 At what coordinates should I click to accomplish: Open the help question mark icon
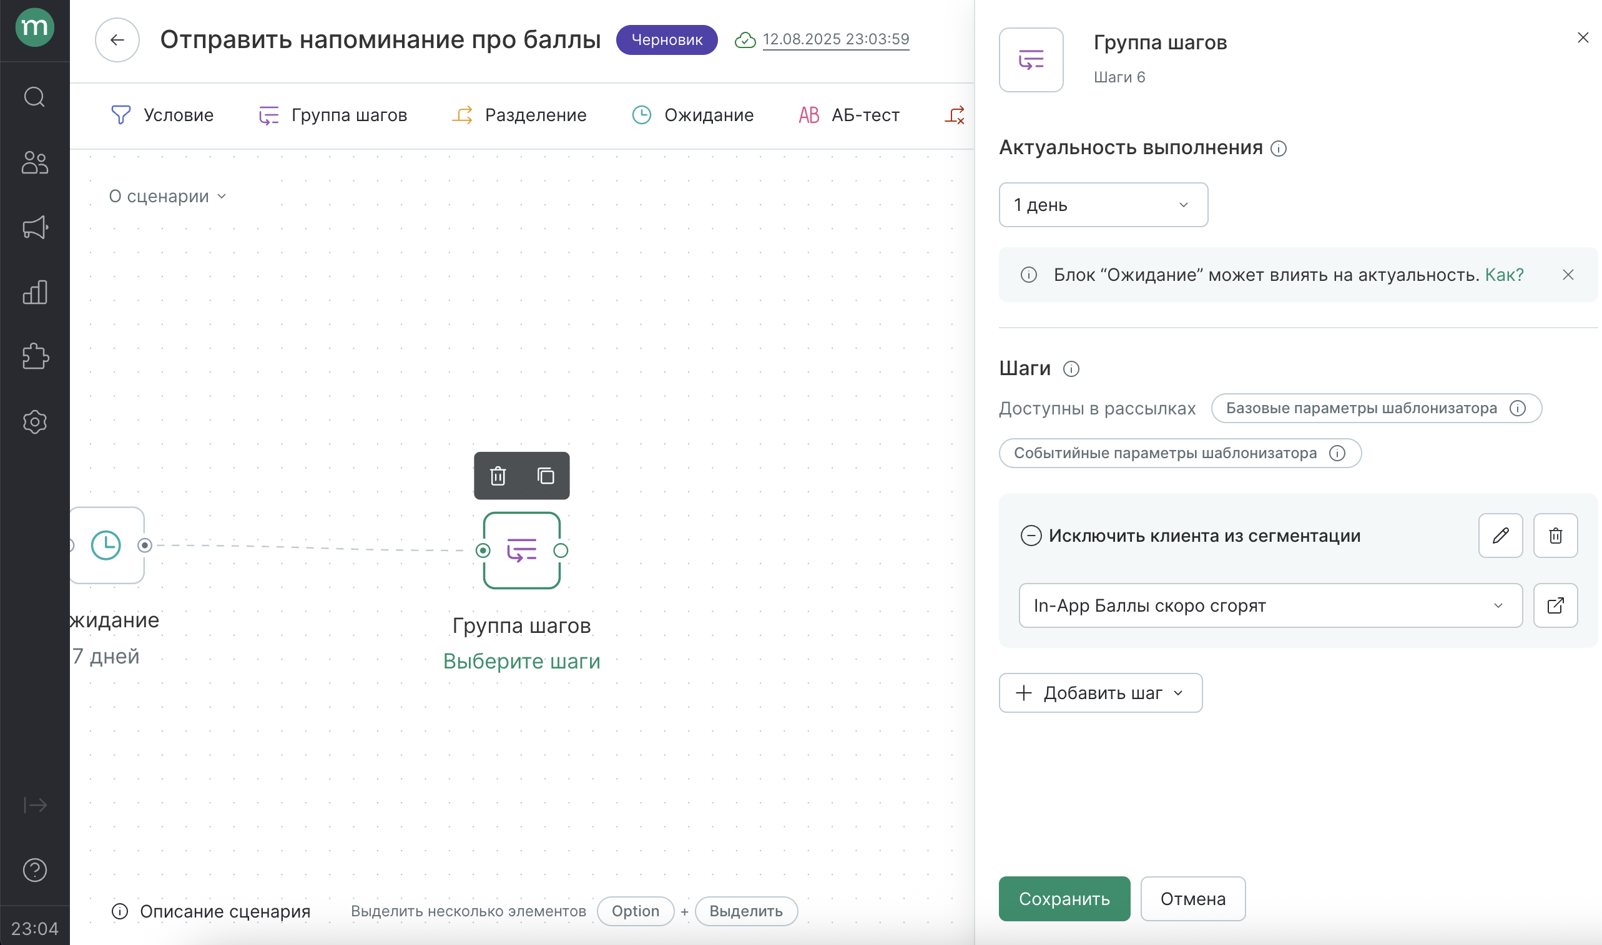(x=34, y=870)
